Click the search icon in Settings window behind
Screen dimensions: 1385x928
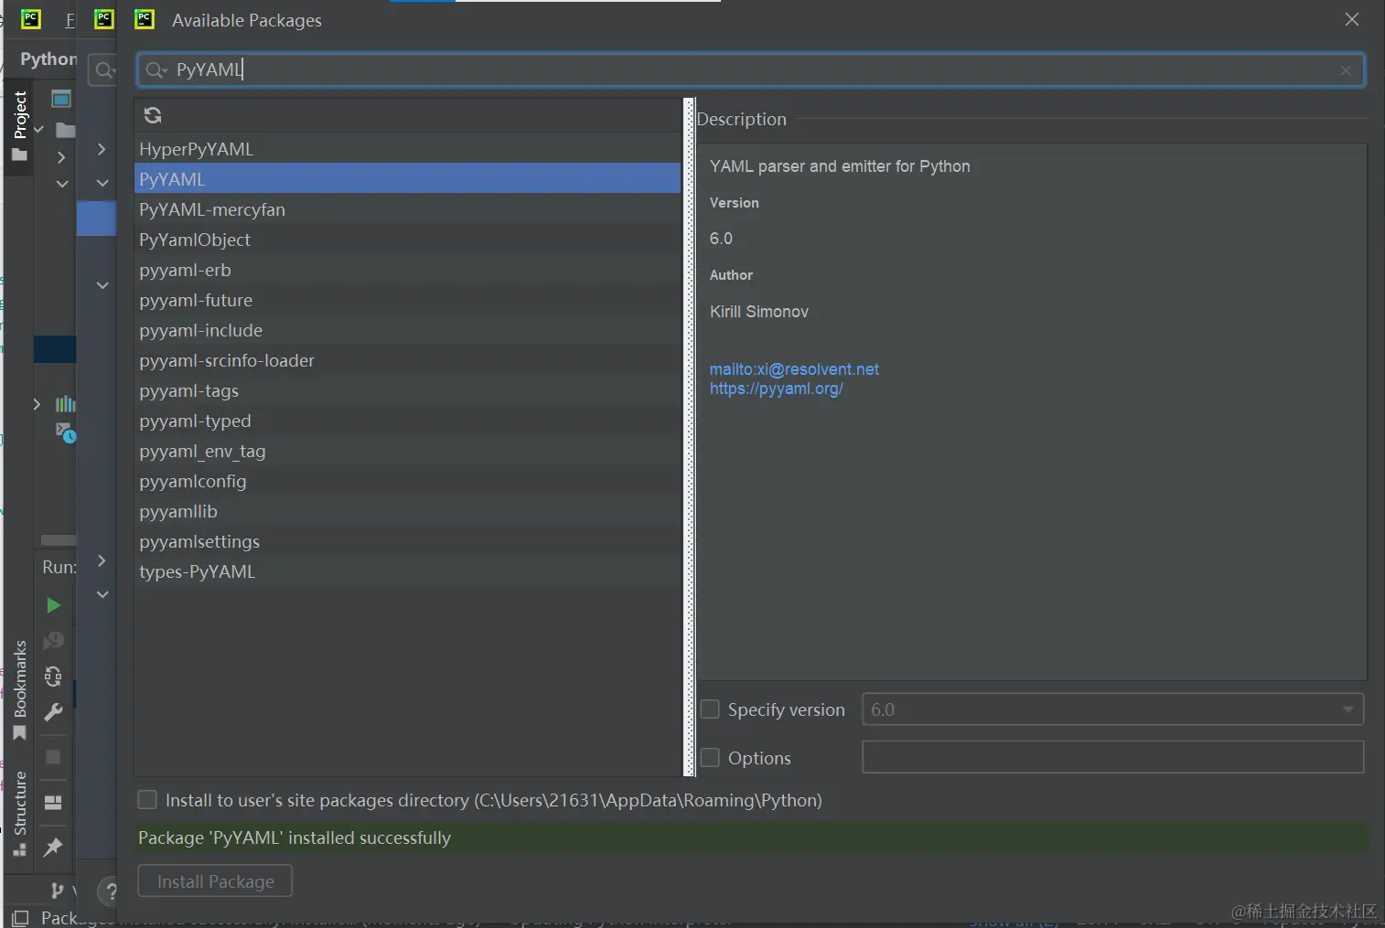tap(104, 70)
